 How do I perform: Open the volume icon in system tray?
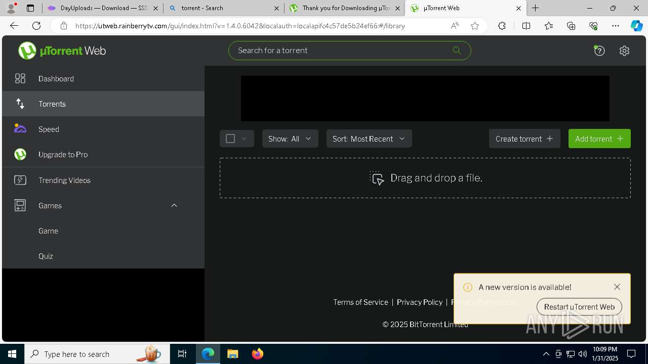tap(583, 354)
